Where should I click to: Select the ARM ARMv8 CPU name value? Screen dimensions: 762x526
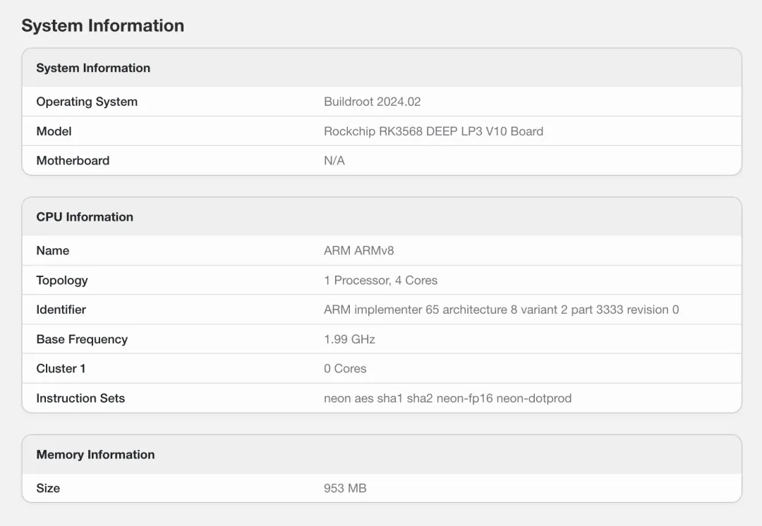tap(359, 250)
